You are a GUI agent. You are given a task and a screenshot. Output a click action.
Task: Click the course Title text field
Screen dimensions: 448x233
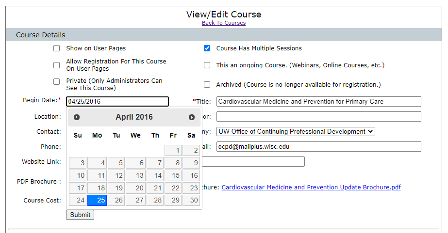tap(318, 102)
